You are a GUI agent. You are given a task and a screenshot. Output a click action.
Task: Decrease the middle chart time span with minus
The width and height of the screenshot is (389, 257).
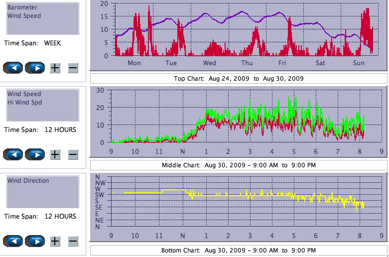click(x=73, y=154)
